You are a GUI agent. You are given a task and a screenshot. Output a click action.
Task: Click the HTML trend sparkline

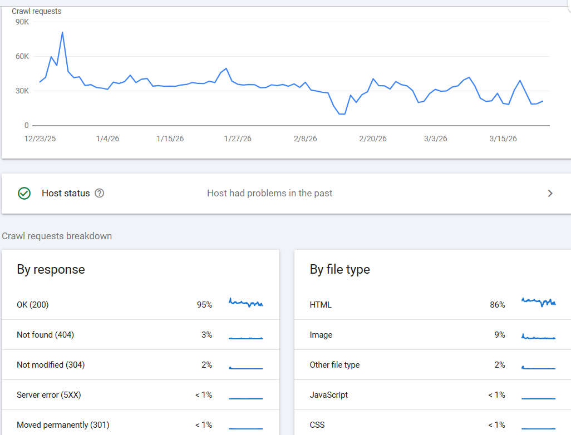click(538, 303)
